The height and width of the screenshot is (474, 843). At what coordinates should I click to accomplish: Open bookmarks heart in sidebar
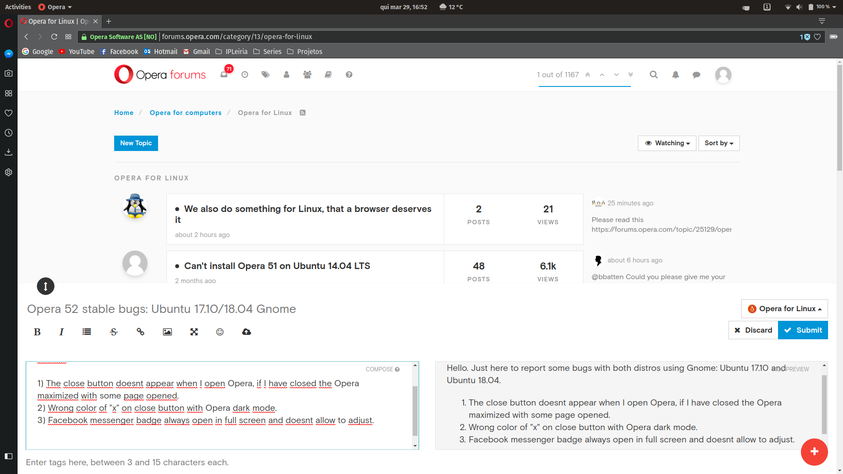(x=8, y=113)
